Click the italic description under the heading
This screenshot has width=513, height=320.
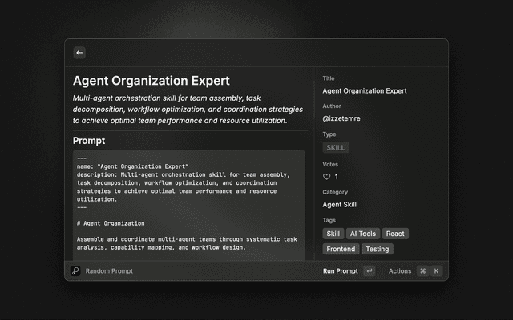(x=180, y=109)
